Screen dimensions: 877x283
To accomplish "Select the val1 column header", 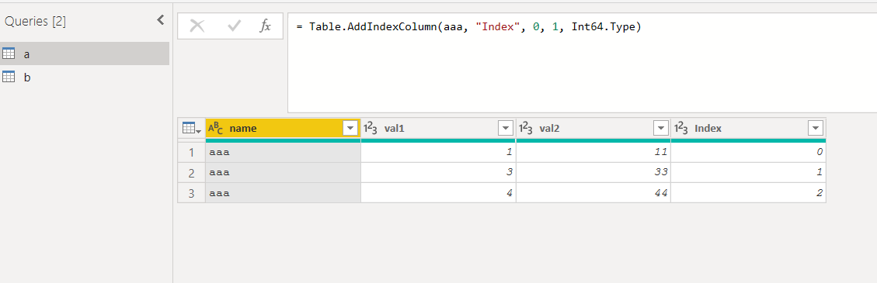I will (x=438, y=129).
